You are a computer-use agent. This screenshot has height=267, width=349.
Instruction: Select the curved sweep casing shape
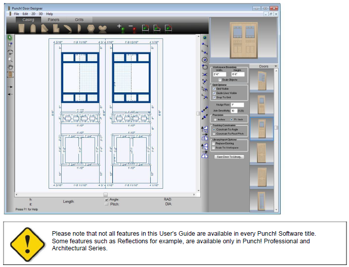click(x=68, y=29)
